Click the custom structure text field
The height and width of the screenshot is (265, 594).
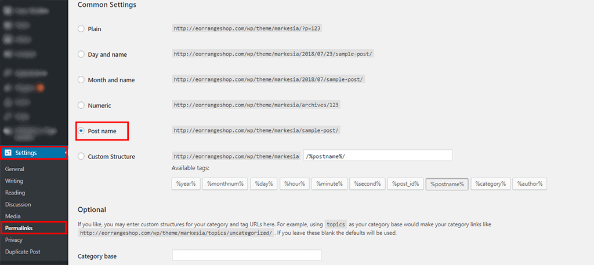(378, 156)
